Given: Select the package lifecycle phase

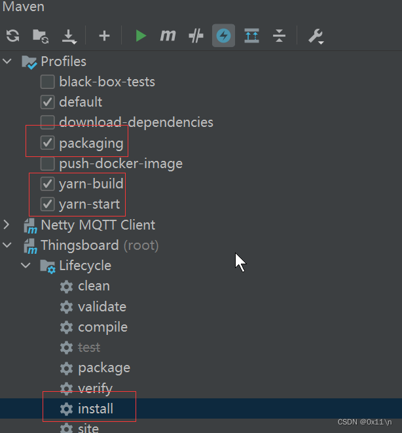Looking at the screenshot, I should 104,368.
